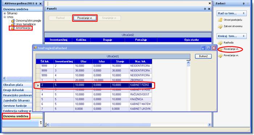
Task: Click UltraGrid2 Potražuje column header
Action: 141,40
